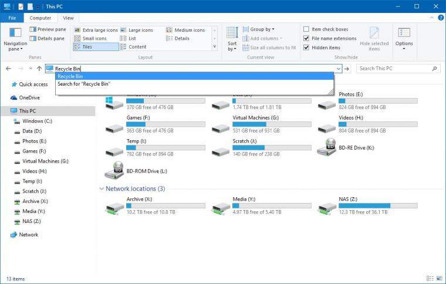Switch layout to Details view
Viewport: 446px width, 284px height.
tap(178, 38)
